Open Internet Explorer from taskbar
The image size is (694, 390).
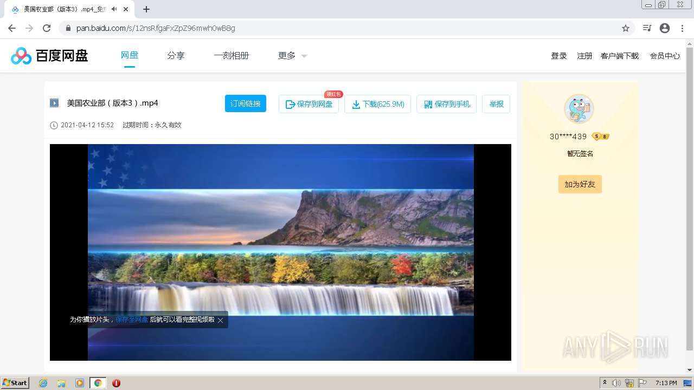pos(43,383)
